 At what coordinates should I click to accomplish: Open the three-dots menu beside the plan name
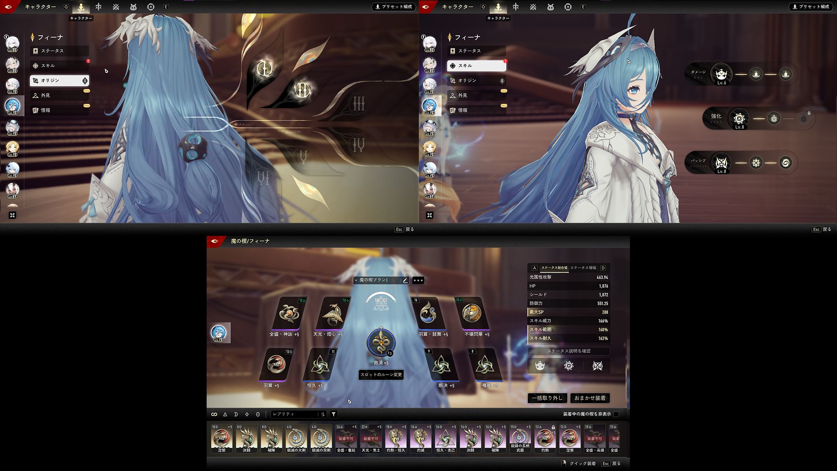pos(418,280)
